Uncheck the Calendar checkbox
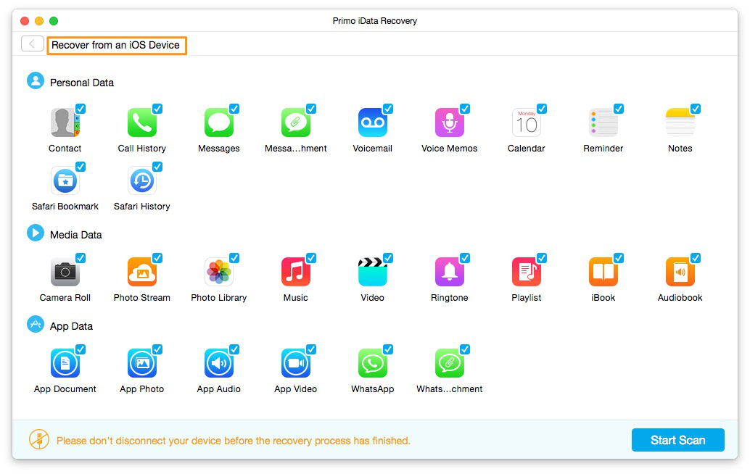Viewport: 750px width, 474px height. click(542, 109)
